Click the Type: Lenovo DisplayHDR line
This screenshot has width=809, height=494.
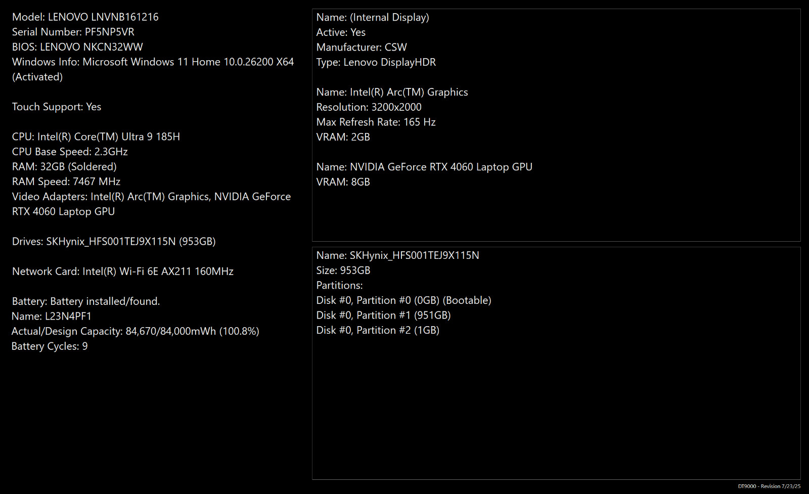376,62
